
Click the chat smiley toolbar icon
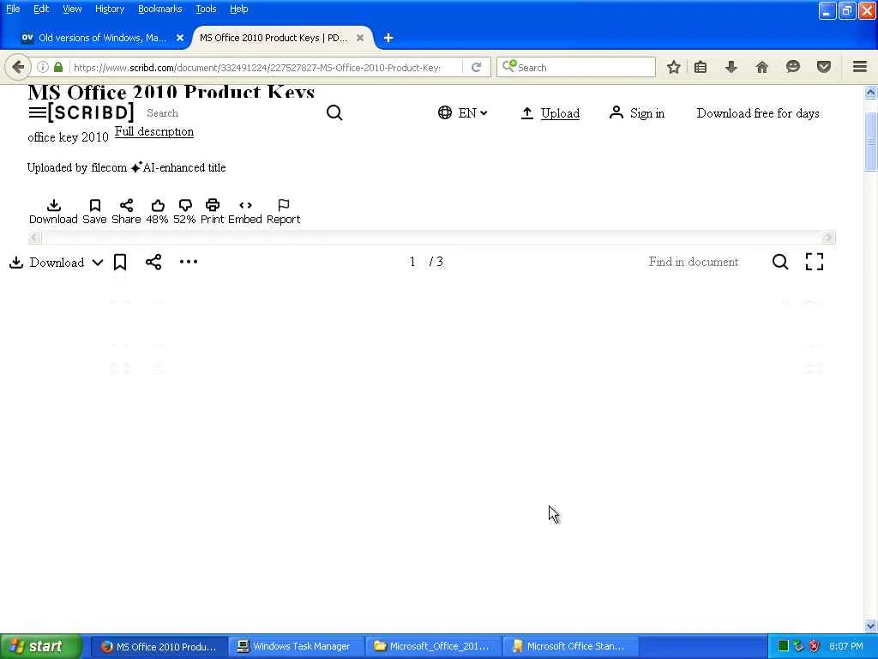click(x=793, y=67)
